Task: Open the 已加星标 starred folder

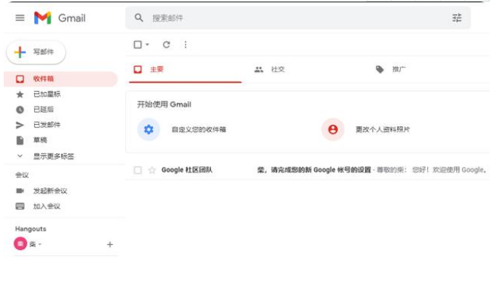Action: pyautogui.click(x=47, y=94)
